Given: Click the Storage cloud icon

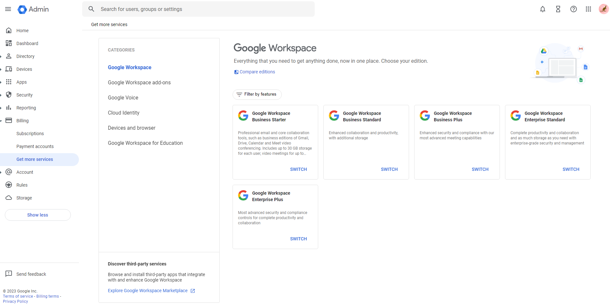Looking at the screenshot, I should pos(9,198).
